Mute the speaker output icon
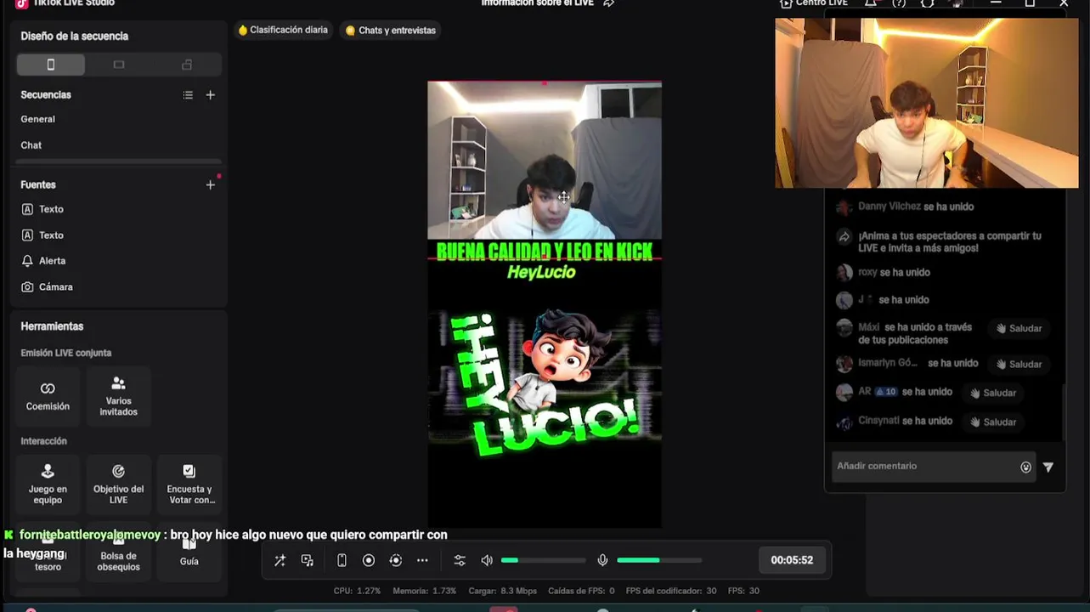 point(487,560)
